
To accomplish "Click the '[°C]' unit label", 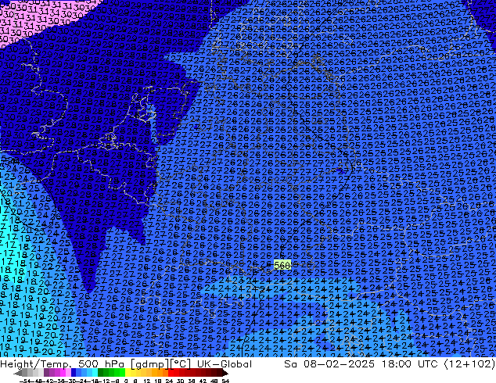I will click(181, 364).
